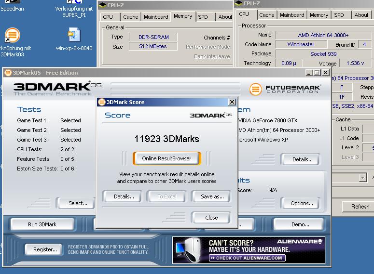Switch to Cache tab in left CPU-Z
374x274 pixels.
click(x=130, y=17)
